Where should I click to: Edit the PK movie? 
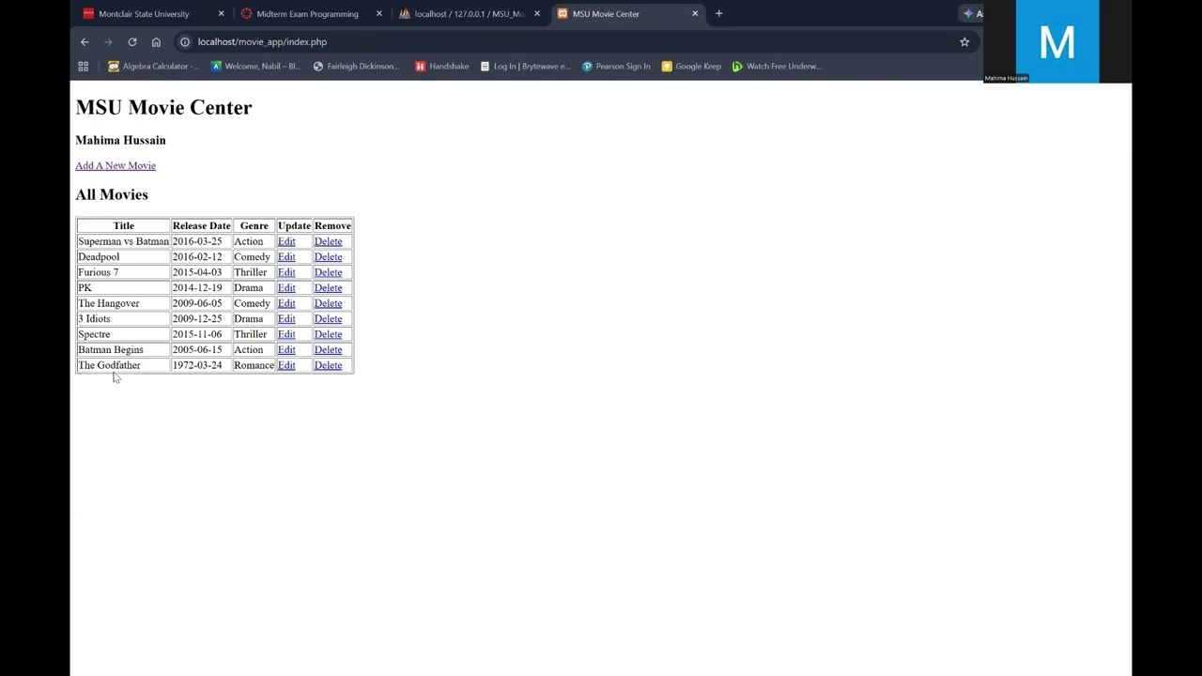[x=286, y=288]
